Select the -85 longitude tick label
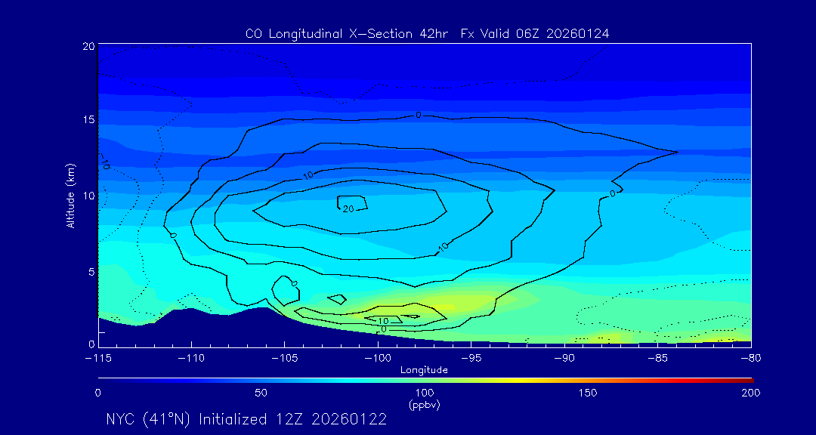The image size is (816, 435). 658,359
